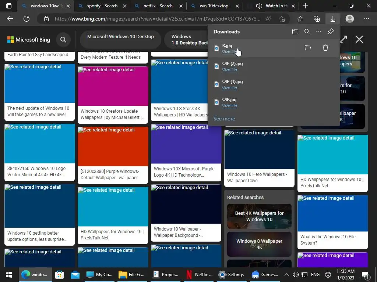Viewport: 377px width, 282px height.
Task: Open What is the Windows 10 File System image
Action: (332, 222)
